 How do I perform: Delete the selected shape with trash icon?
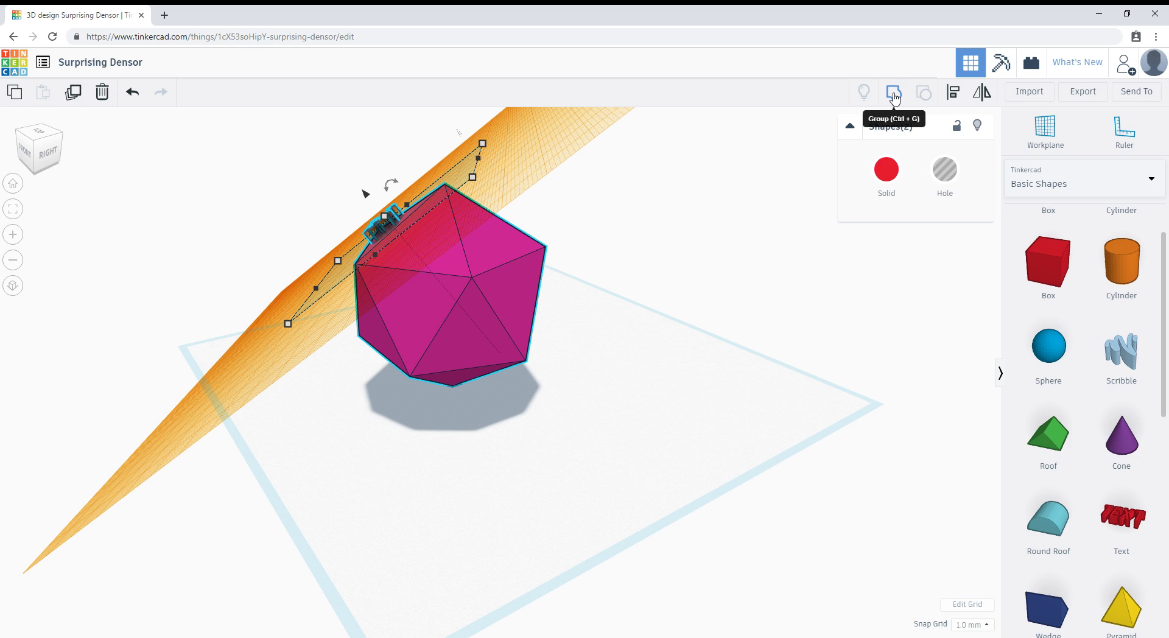tap(102, 92)
